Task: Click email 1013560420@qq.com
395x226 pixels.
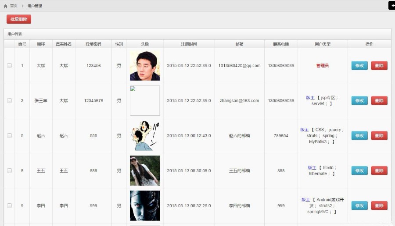Action: [239, 66]
